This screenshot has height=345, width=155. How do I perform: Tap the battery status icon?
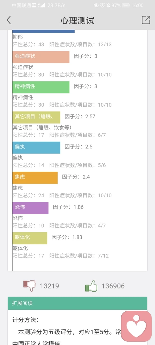click(126, 5)
